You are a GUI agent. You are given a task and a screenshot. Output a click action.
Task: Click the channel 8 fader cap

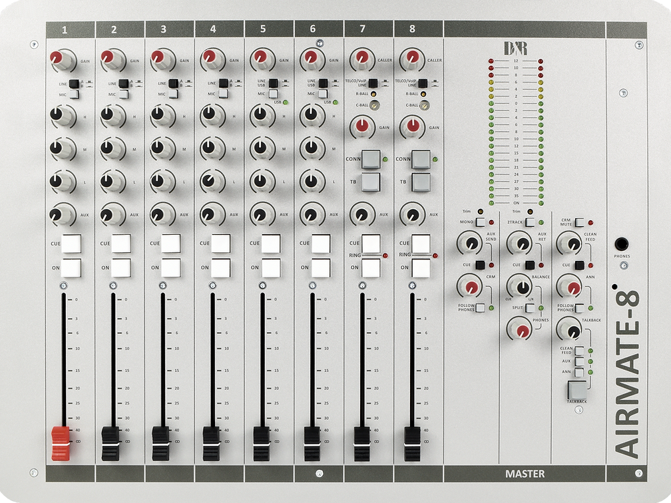tap(412, 444)
